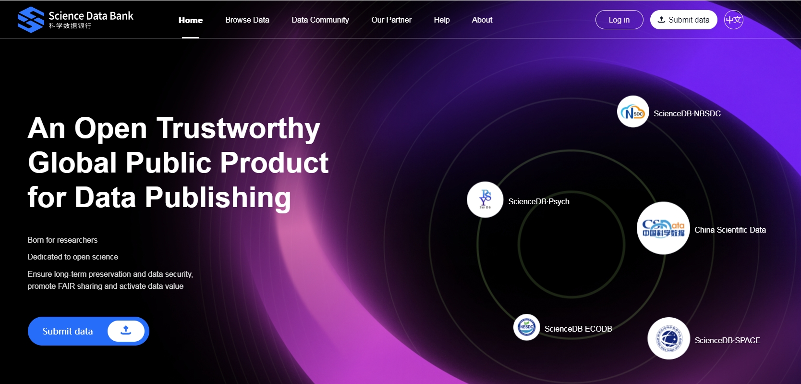Click the ScienceDB·NBSDC label

687,113
